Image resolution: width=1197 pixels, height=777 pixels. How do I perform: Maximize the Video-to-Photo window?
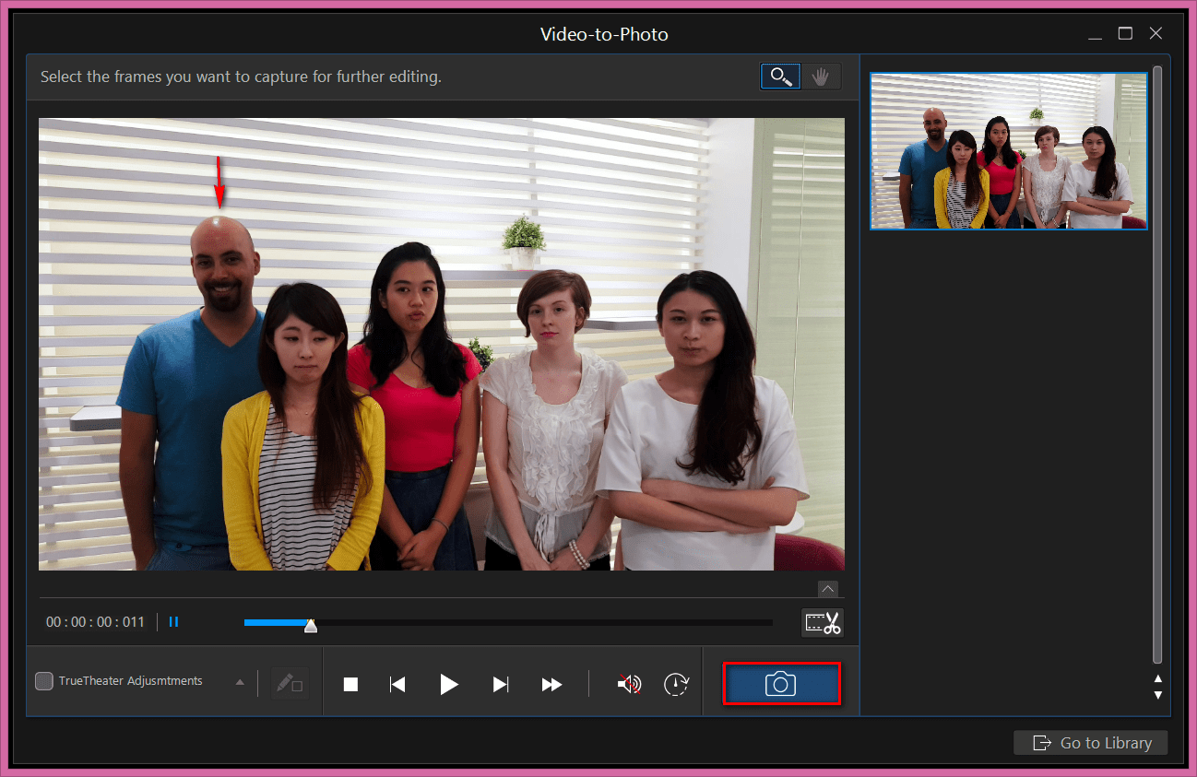pos(1125,33)
